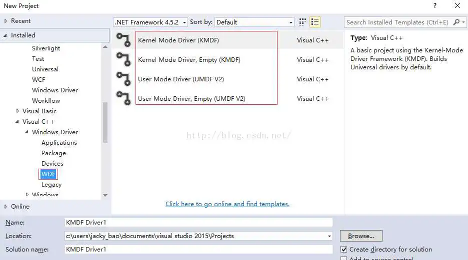Select WDF in the template tree
The width and height of the screenshot is (468, 260).
[48, 174]
